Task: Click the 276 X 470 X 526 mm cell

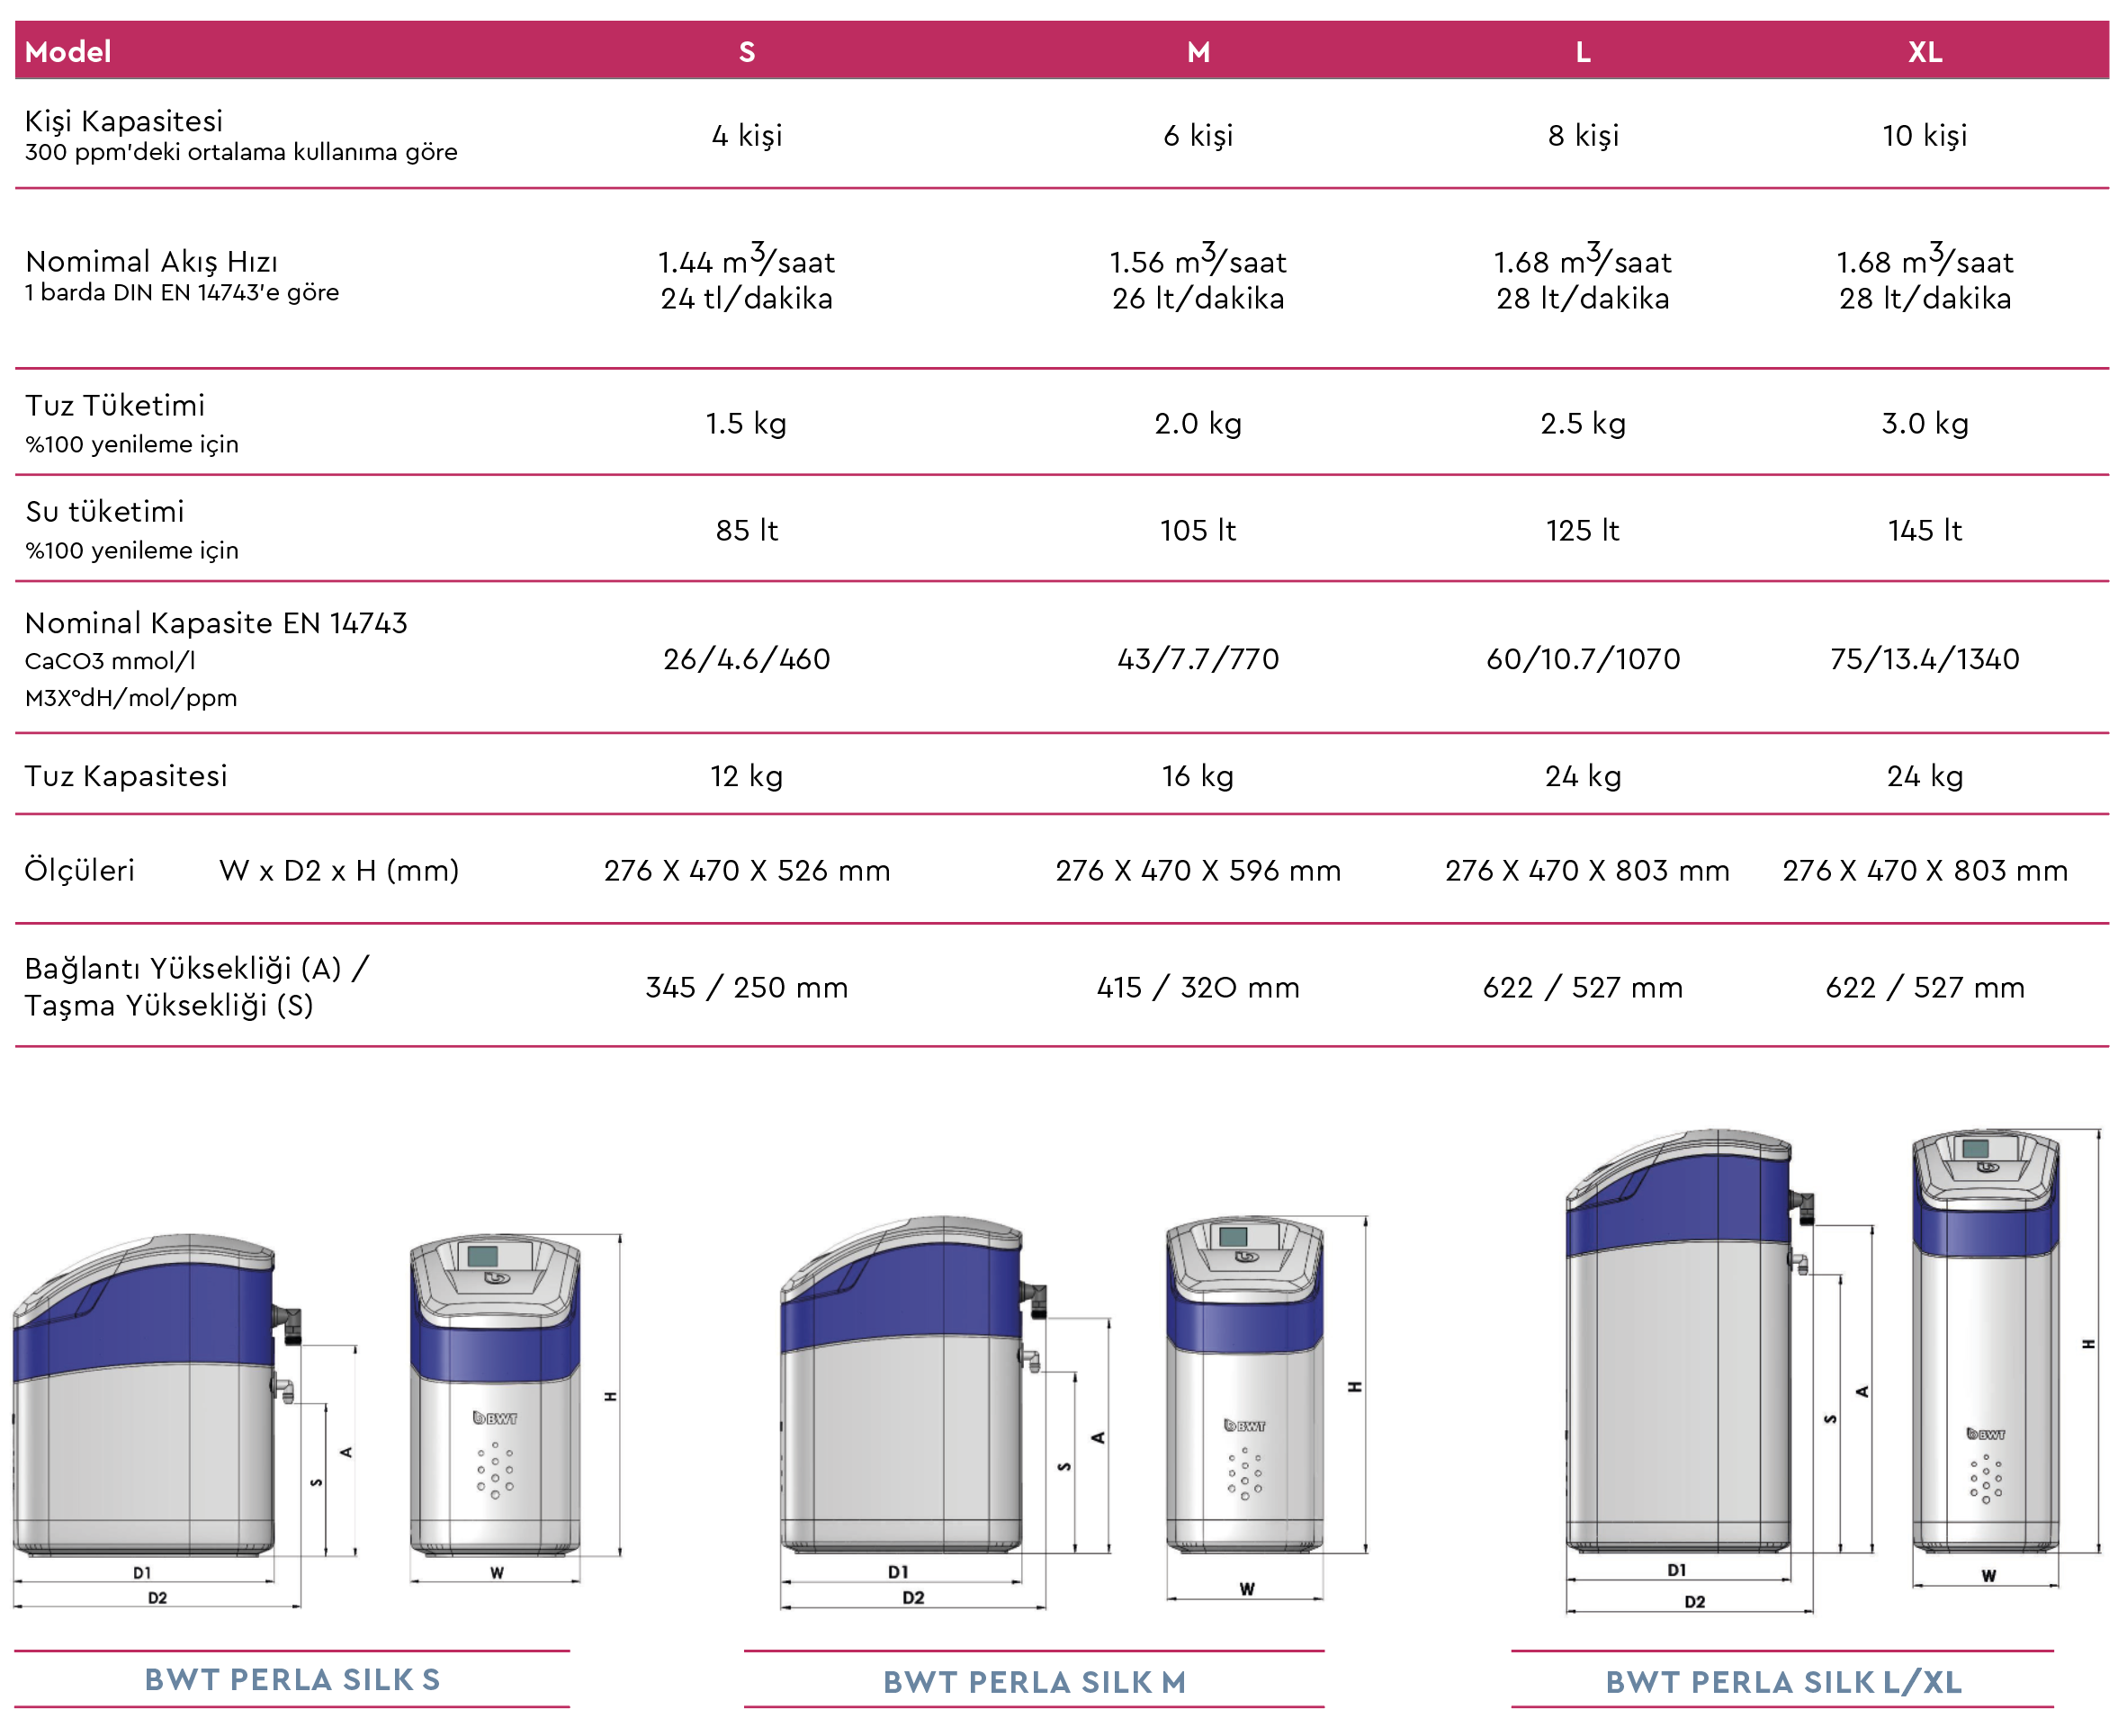Action: [747, 870]
